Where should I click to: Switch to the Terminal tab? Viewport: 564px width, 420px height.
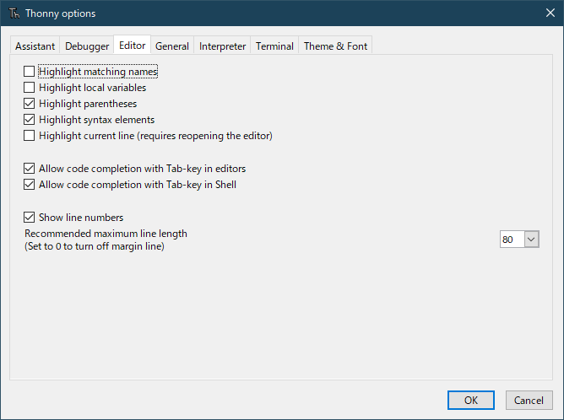coord(274,46)
